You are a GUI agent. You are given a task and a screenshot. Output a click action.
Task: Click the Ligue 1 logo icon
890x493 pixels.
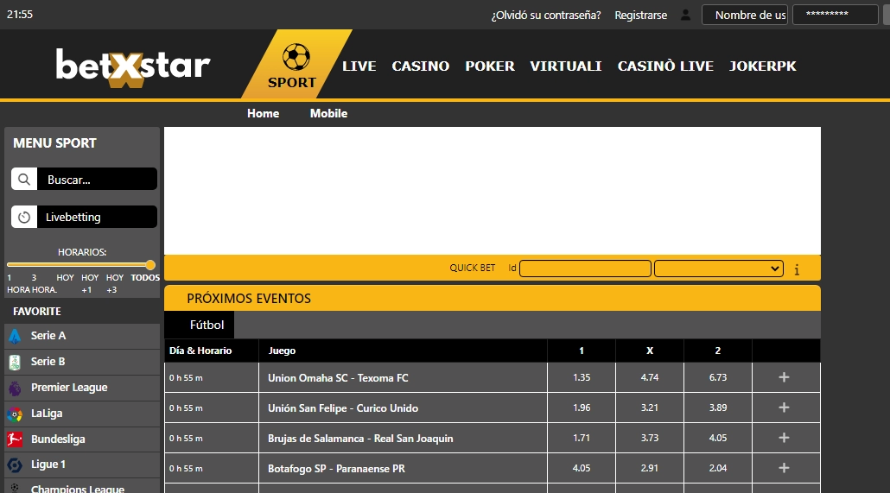(15, 465)
